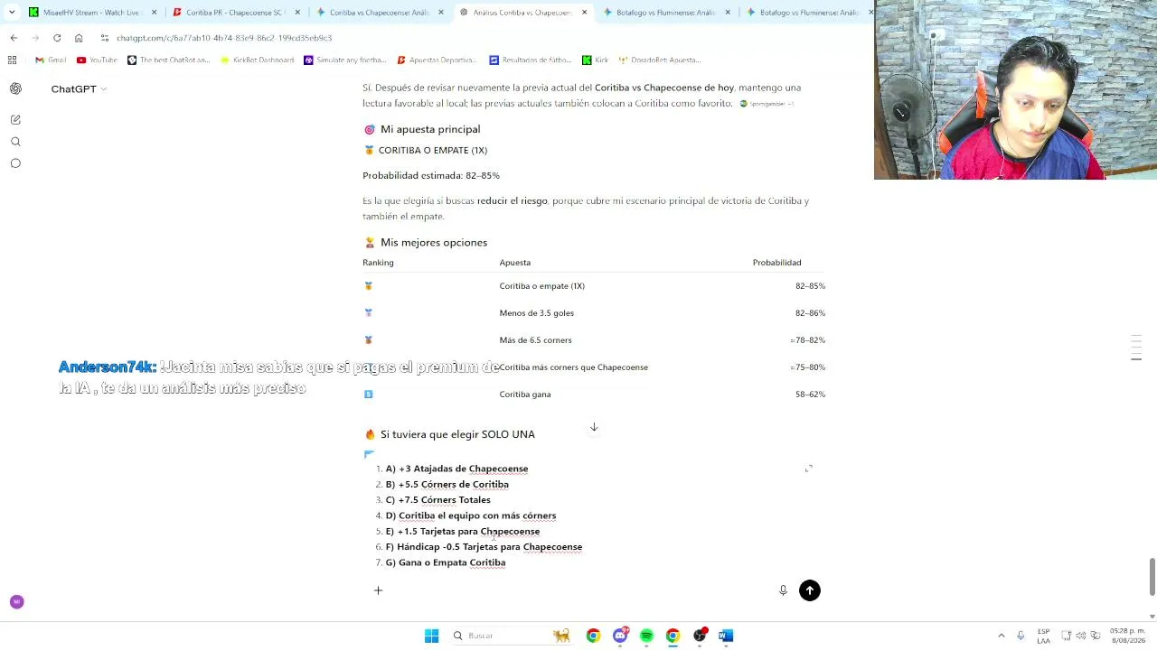Click the 'Probabilidad' column header
This screenshot has height=650, width=1157.
coord(776,263)
